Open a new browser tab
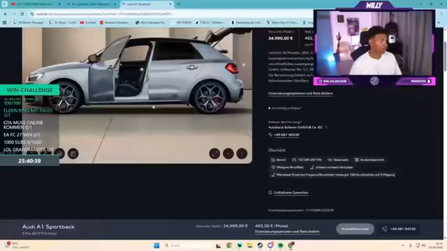The image size is (447, 251). [x=179, y=4]
